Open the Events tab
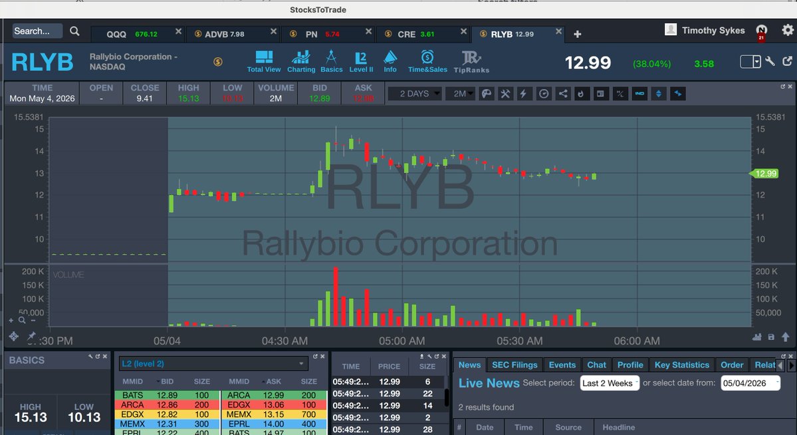Screen dimensions: 797x435 tap(562, 364)
